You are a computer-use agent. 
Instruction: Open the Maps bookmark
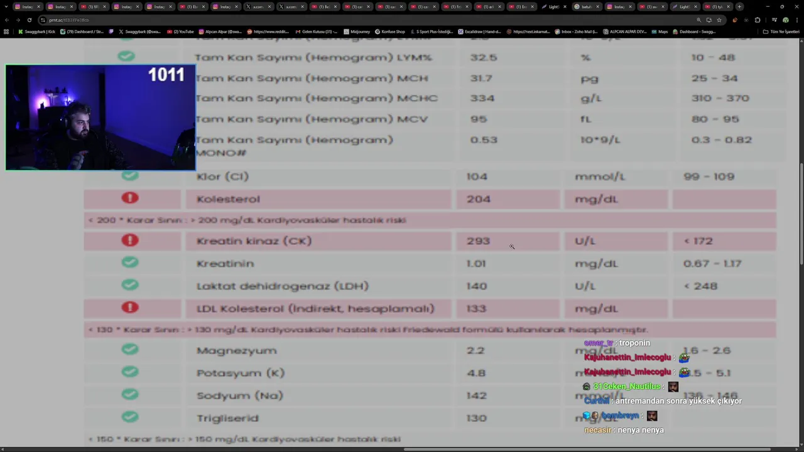(x=660, y=31)
